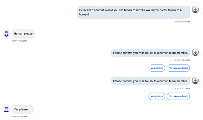Viewport: 203px width, 120px height.
Task: Click the user avatar next to "Yes please" reply
Action: (6, 109)
